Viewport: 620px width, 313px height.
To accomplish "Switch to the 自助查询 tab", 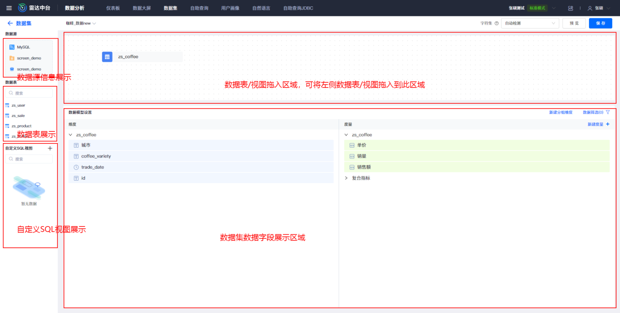I will pos(199,8).
